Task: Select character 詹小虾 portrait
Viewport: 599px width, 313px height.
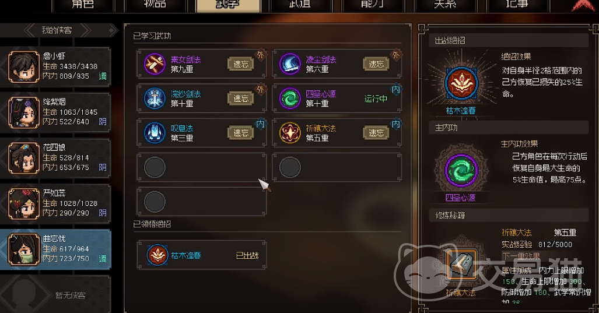Action: pyautogui.click(x=24, y=67)
